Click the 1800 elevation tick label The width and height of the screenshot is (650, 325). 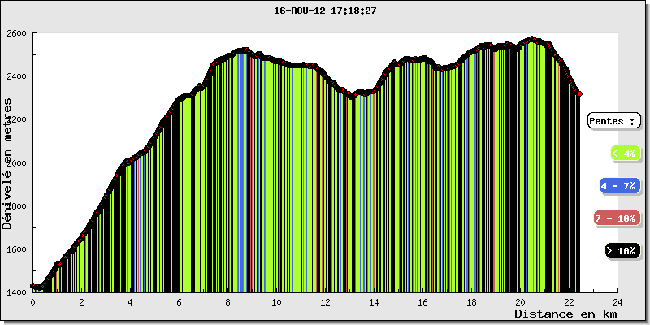(17, 206)
